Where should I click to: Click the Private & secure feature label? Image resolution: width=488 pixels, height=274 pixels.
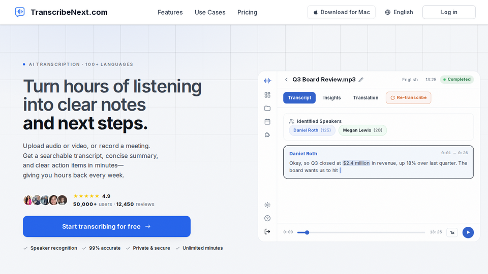coord(151,248)
